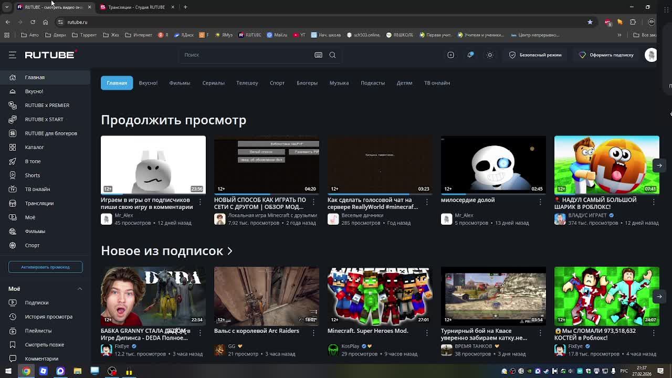Viewport: 672px width, 378px height.
Task: Open the user avatar in header
Action: click(x=650, y=55)
